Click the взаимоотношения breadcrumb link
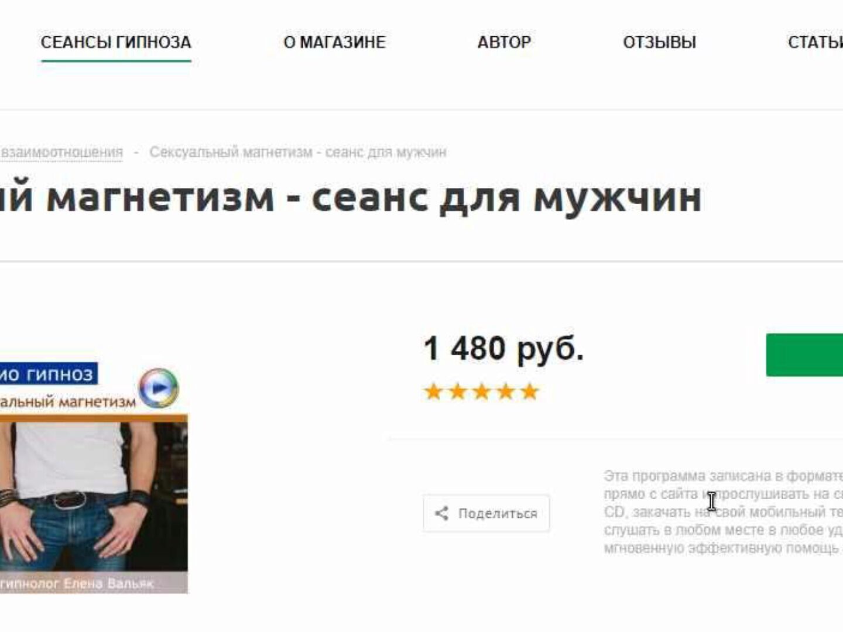 61,152
